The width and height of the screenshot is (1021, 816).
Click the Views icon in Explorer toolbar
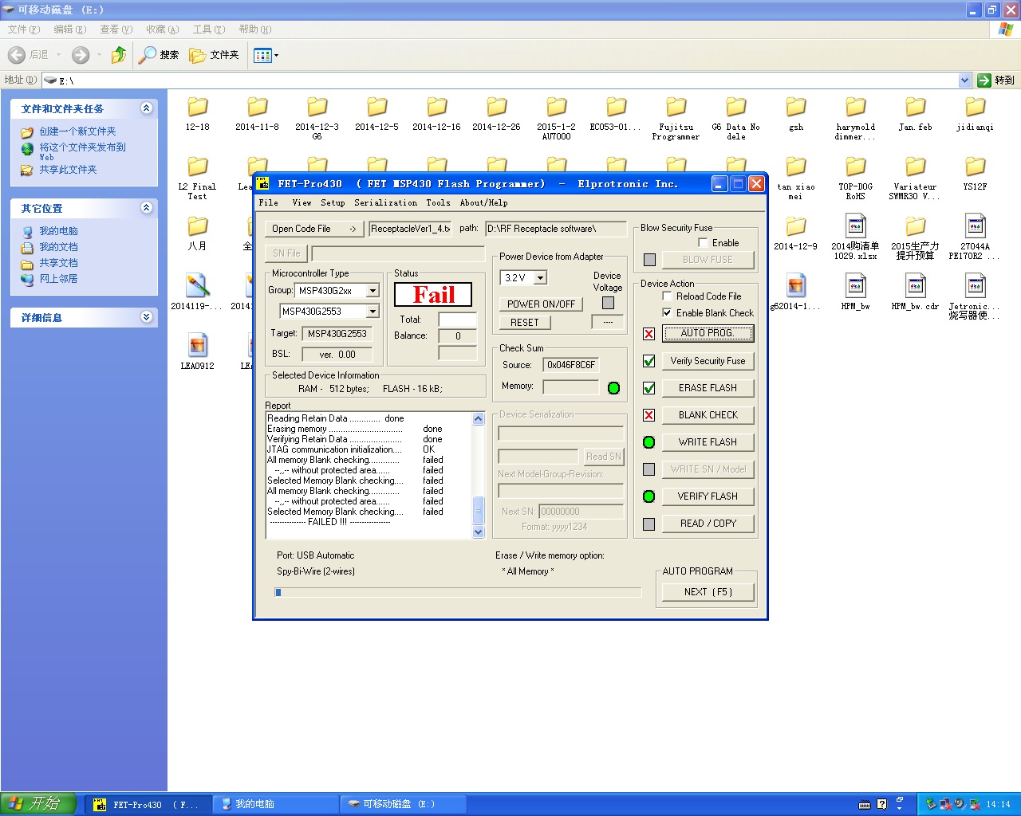pyautogui.click(x=262, y=55)
